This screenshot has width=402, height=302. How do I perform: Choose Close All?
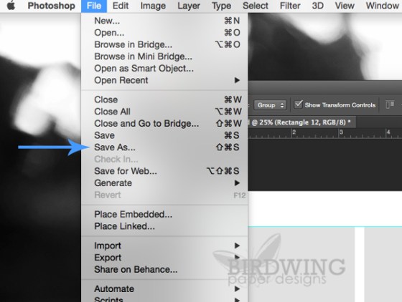tap(164, 112)
